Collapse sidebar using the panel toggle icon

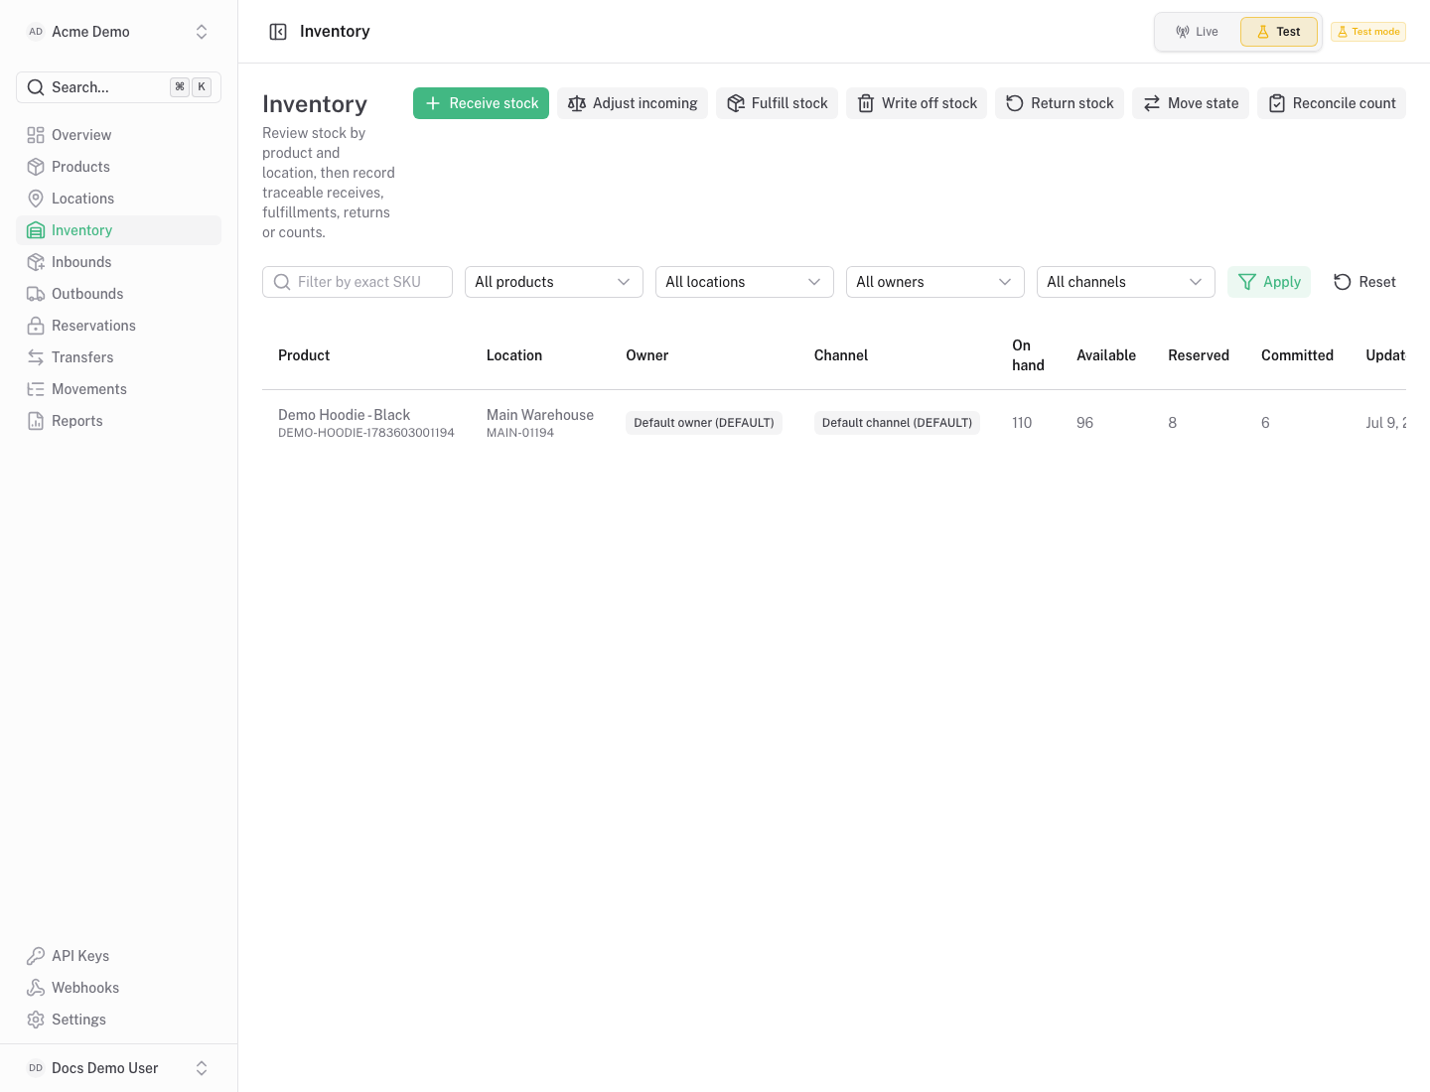point(278,32)
